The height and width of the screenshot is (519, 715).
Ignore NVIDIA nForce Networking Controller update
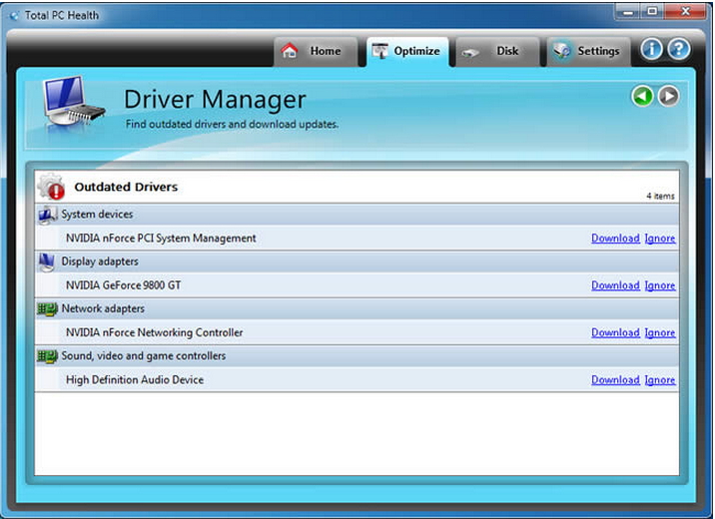[x=660, y=332]
